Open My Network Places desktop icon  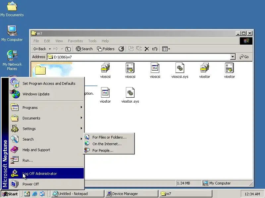pyautogui.click(x=12, y=60)
